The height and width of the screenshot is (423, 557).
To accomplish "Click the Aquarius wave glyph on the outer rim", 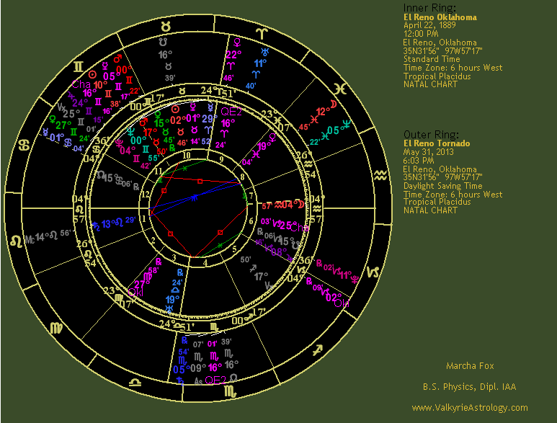I will click(x=380, y=174).
